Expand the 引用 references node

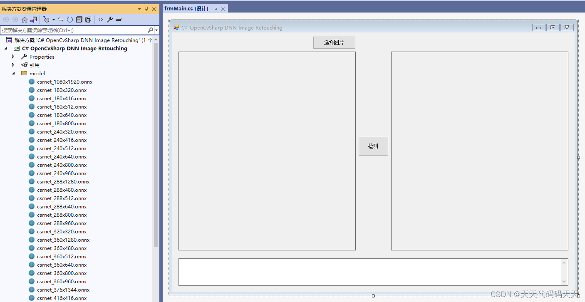(13, 65)
